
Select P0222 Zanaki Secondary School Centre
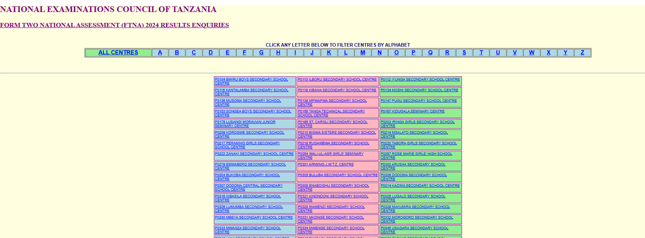pos(254,154)
